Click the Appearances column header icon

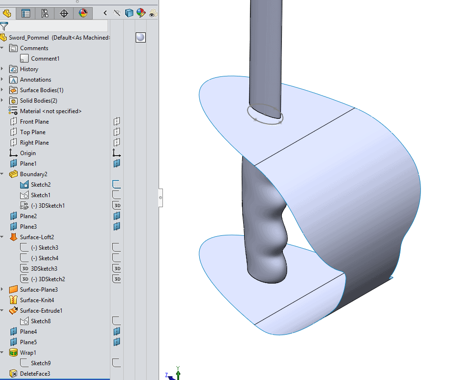[x=140, y=13]
